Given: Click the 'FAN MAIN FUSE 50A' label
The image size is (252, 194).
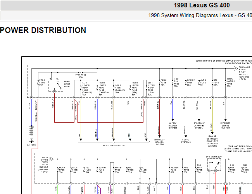Looking at the screenshot, I should click(x=200, y=168).
